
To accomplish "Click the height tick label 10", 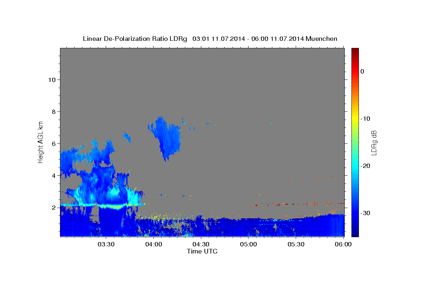I will (x=53, y=80).
